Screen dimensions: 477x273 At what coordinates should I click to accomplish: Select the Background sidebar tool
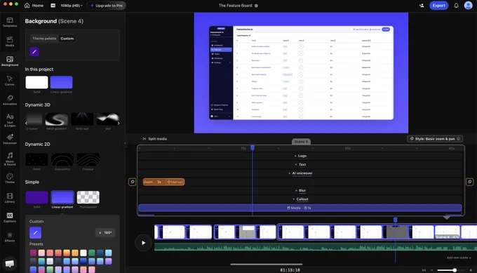(x=10, y=61)
